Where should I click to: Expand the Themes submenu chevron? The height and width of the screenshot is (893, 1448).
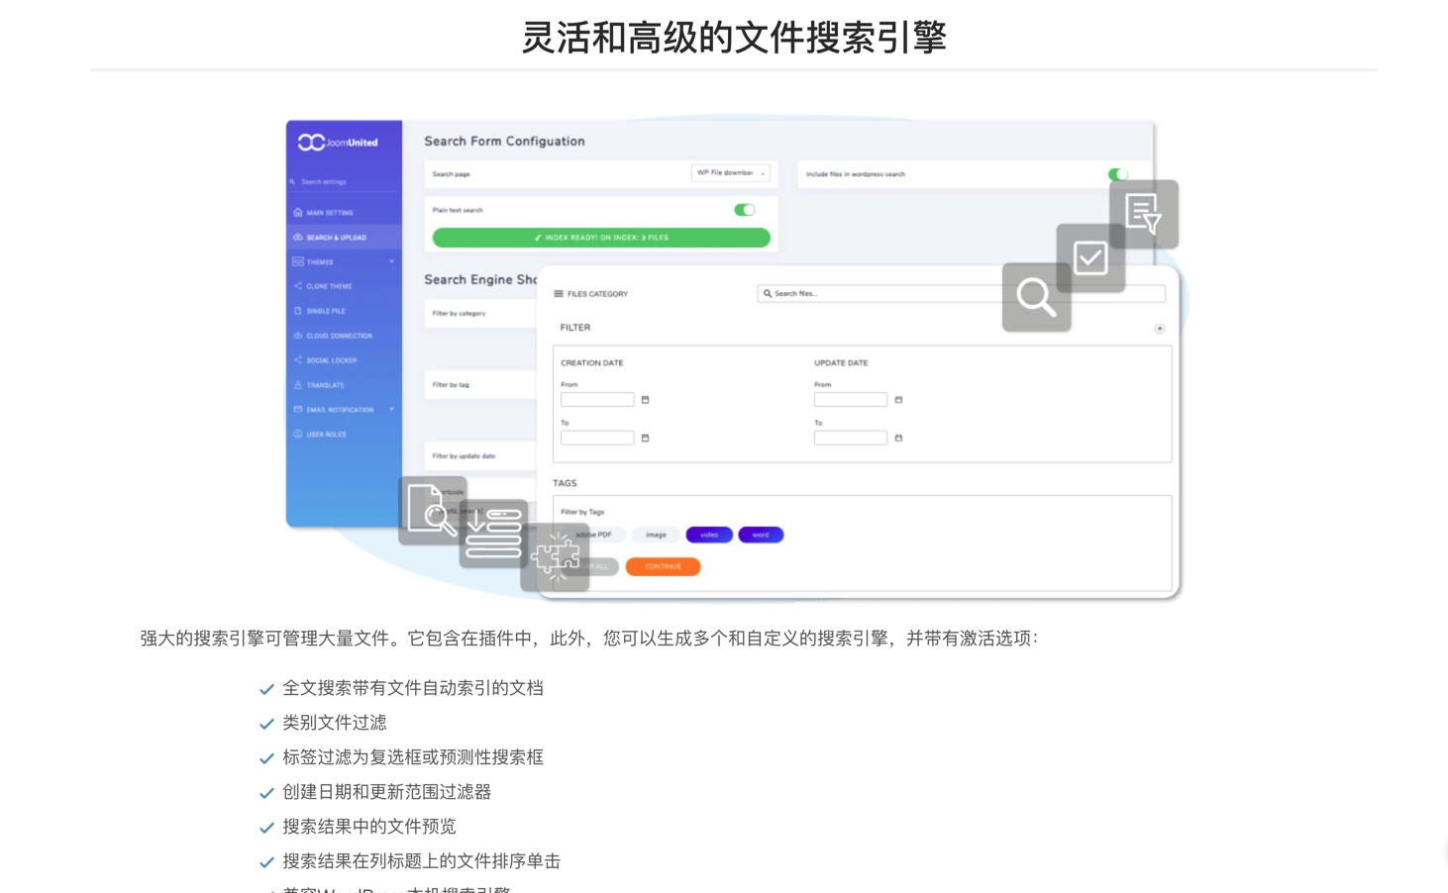(x=391, y=262)
